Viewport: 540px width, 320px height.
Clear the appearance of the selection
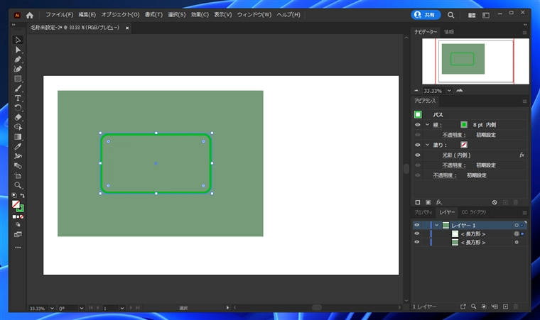(495, 202)
